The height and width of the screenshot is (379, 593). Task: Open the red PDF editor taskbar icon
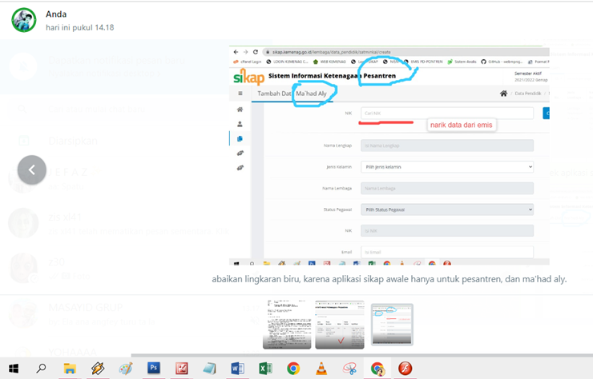(182, 369)
